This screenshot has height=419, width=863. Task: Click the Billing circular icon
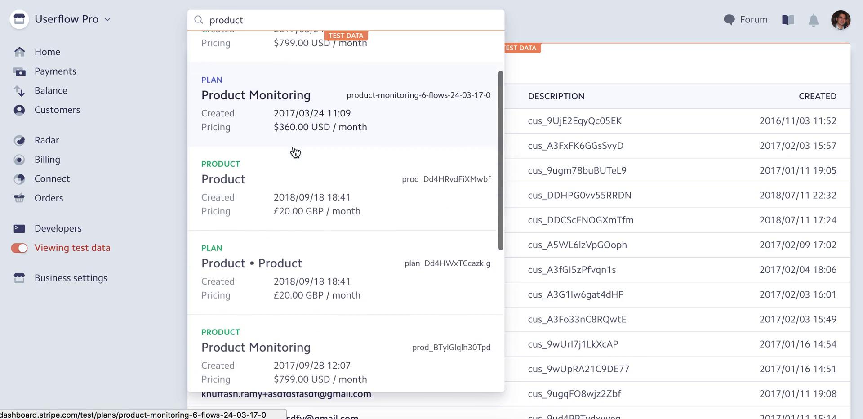[19, 160]
